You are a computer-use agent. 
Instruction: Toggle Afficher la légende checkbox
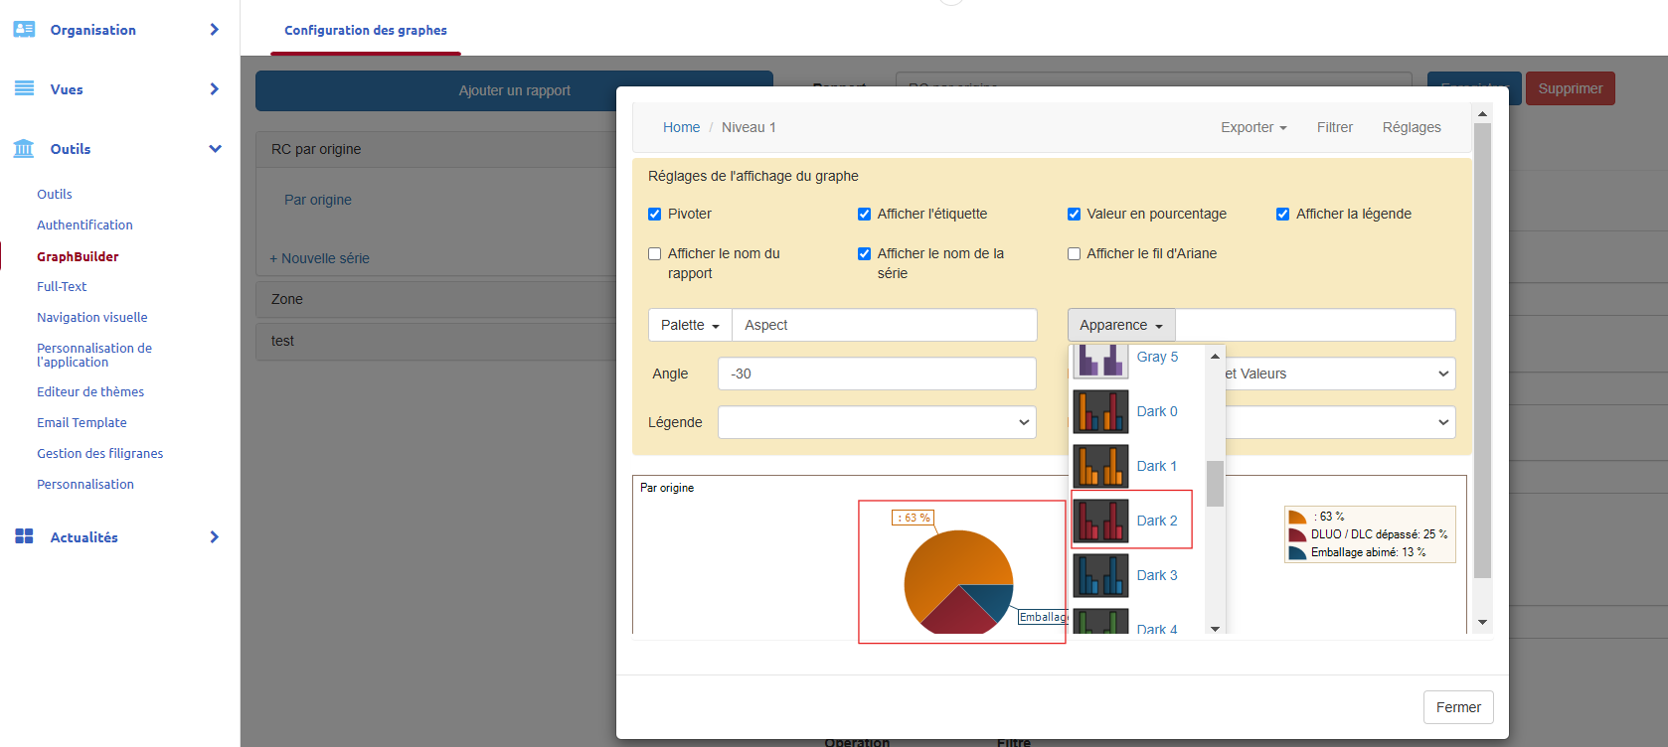[x=1282, y=215]
